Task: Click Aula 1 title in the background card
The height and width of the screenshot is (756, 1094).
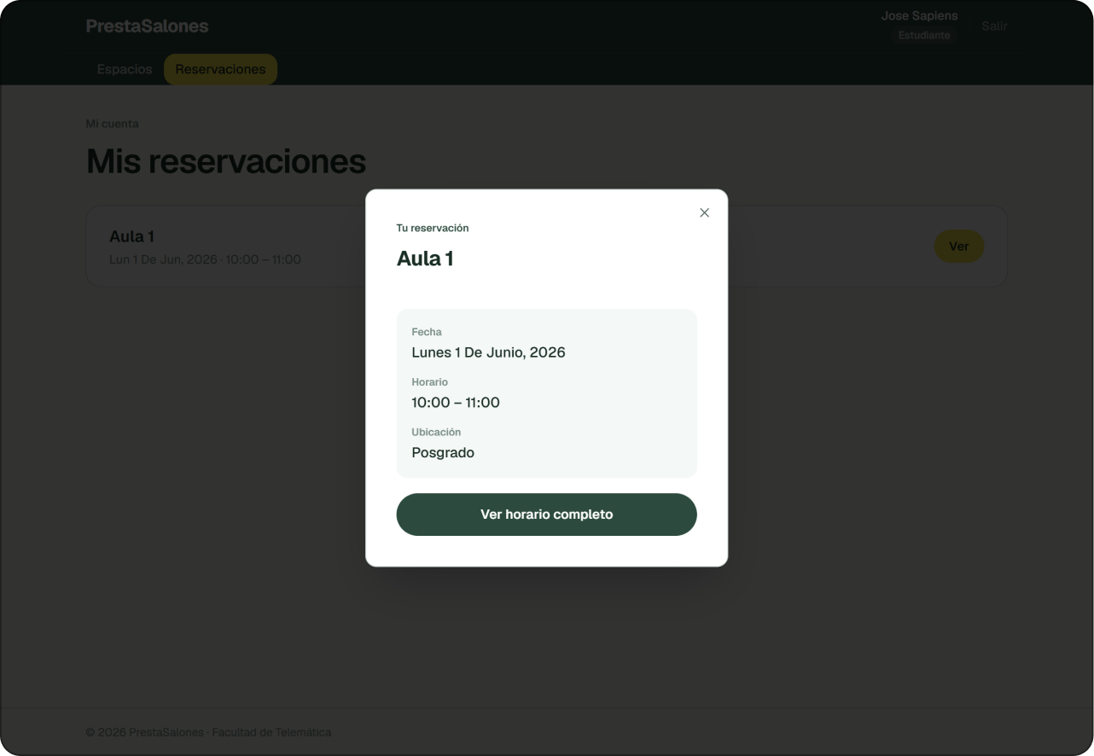Action: 131,236
